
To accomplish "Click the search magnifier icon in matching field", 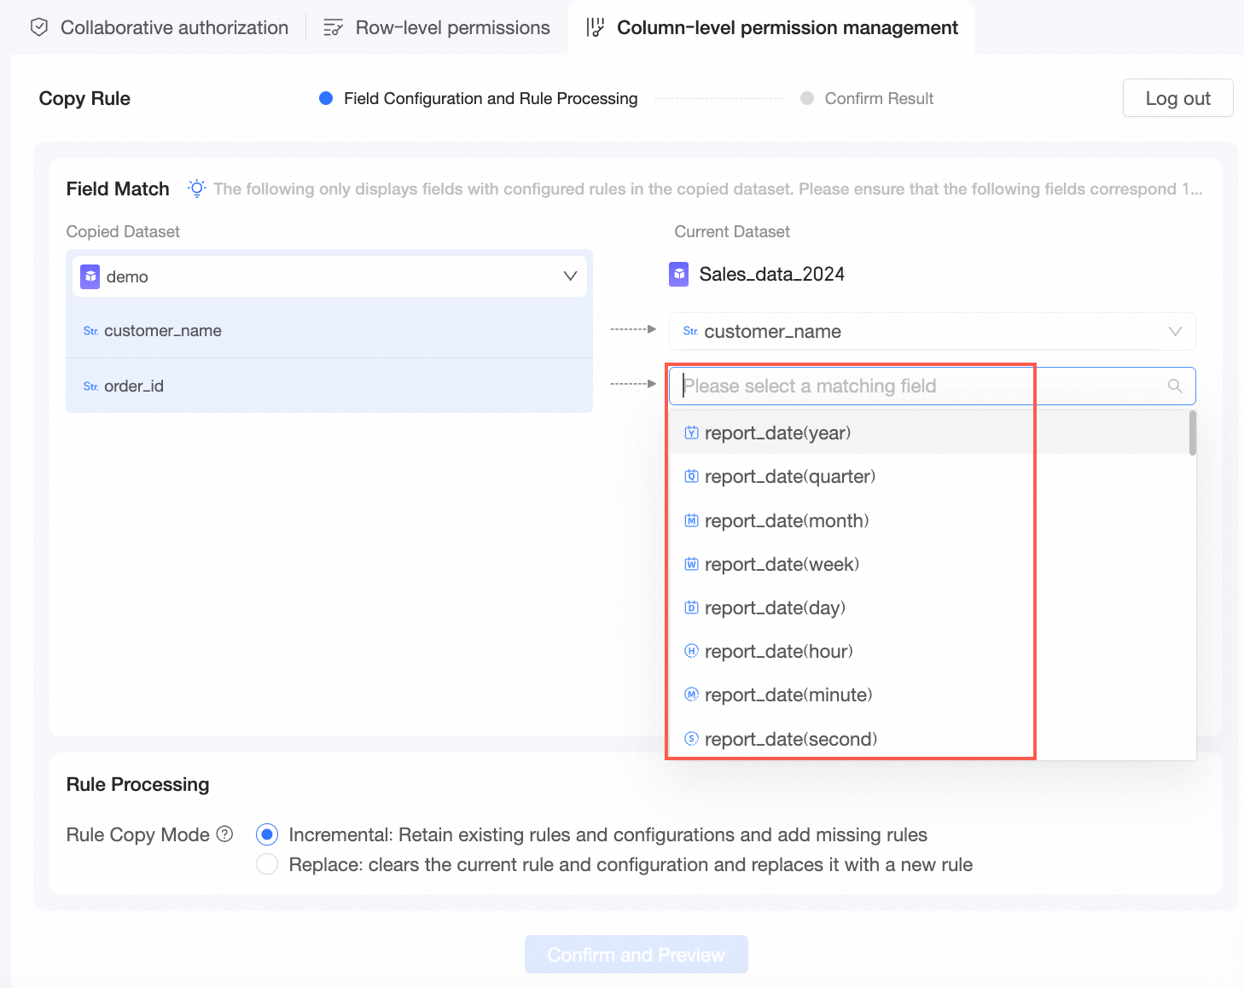I will [1175, 386].
